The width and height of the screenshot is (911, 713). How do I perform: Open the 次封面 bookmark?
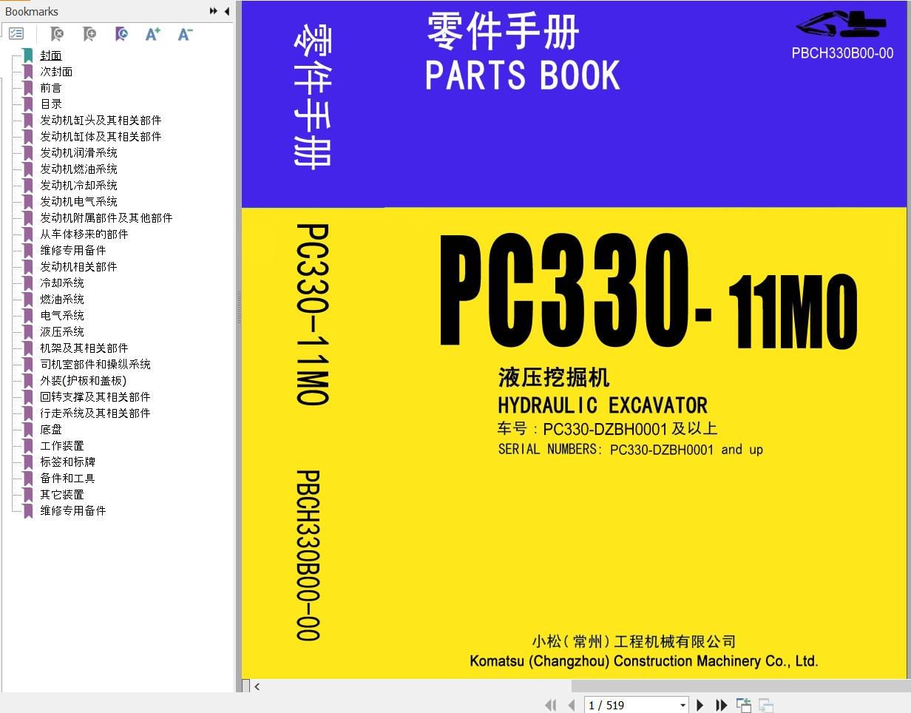[x=56, y=72]
